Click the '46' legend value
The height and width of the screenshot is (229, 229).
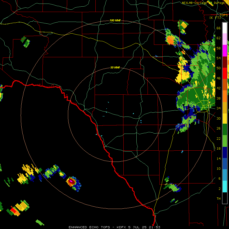219,78
